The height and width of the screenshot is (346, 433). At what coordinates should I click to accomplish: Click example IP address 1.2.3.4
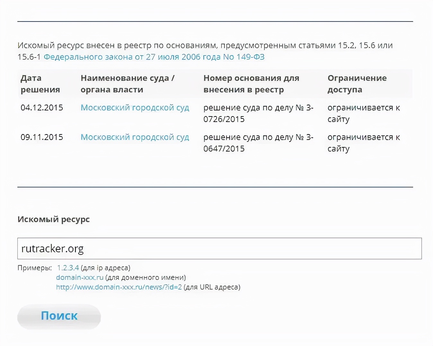[x=68, y=268]
